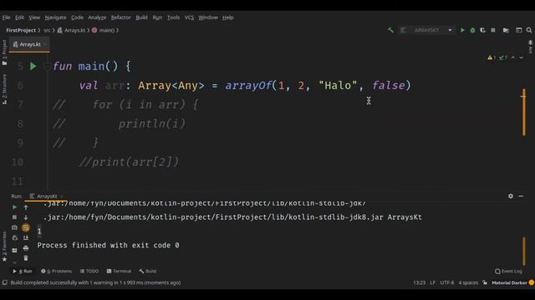Open the Build tool window bottom tab
This screenshot has width=535, height=300.
148,271
